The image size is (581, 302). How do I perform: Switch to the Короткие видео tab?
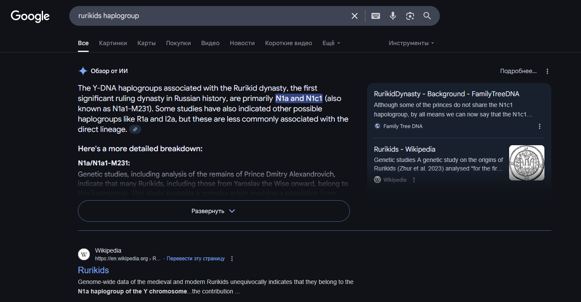(x=288, y=43)
